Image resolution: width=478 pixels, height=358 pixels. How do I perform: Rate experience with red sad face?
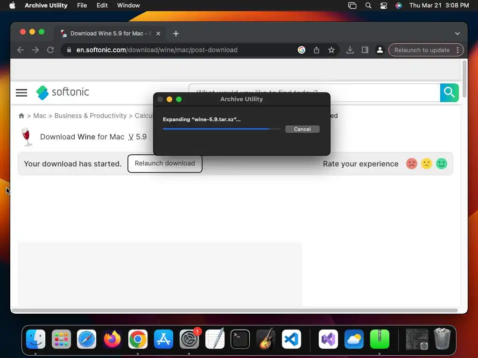[411, 164]
